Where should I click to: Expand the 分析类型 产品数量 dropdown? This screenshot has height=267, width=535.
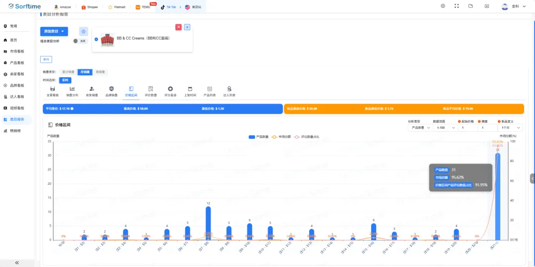point(419,128)
